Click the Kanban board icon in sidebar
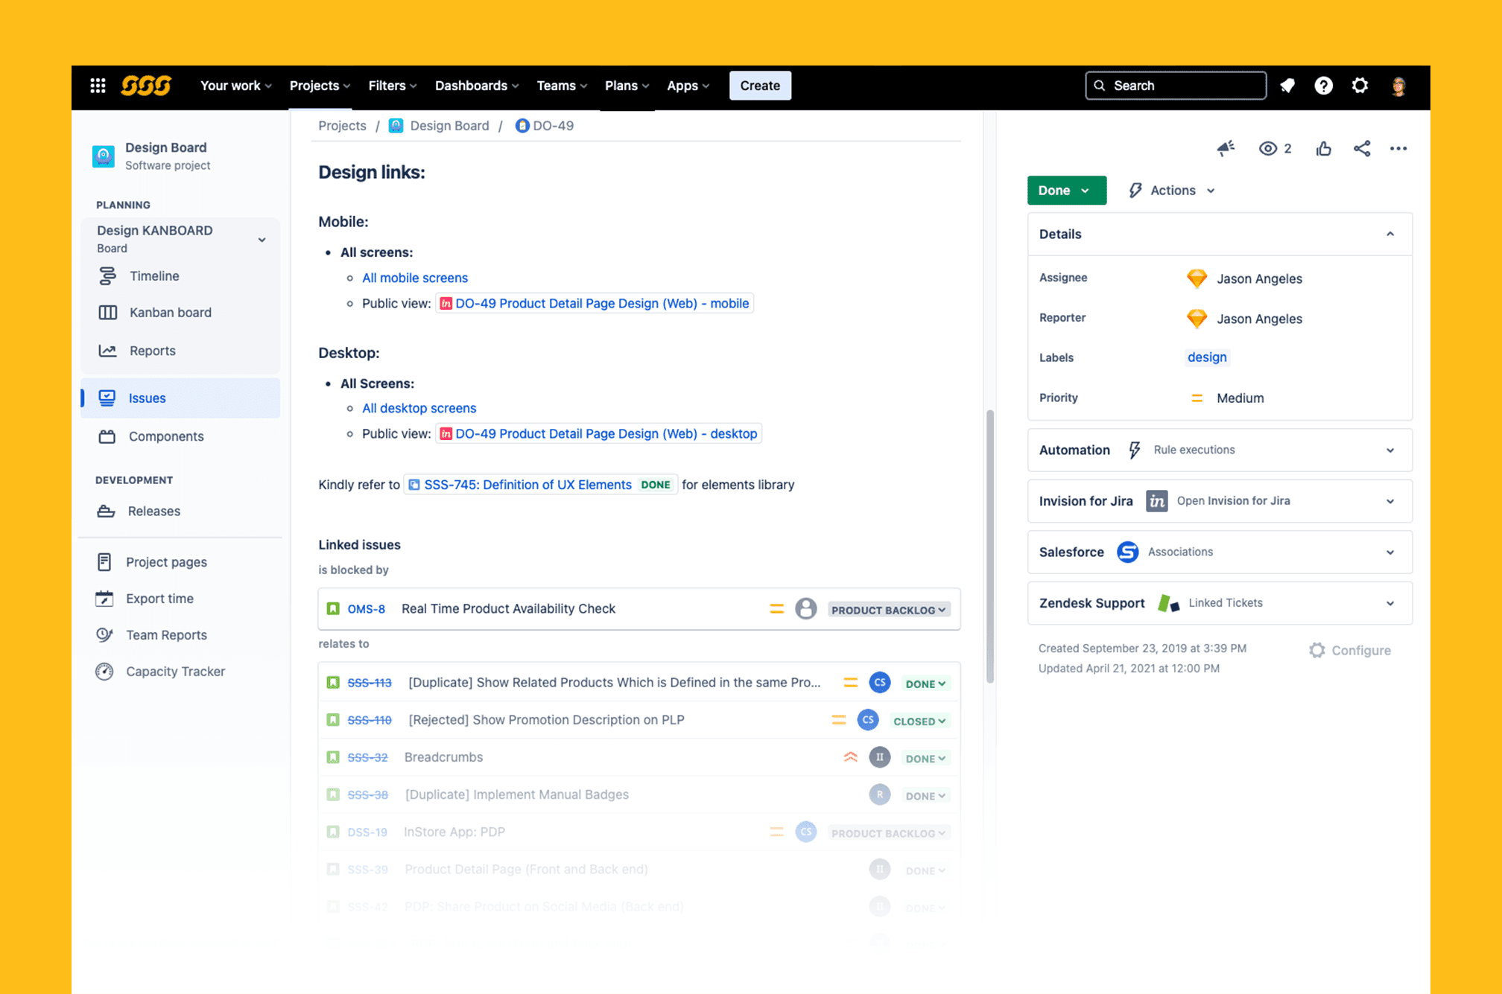This screenshot has height=994, width=1502. 107,312
